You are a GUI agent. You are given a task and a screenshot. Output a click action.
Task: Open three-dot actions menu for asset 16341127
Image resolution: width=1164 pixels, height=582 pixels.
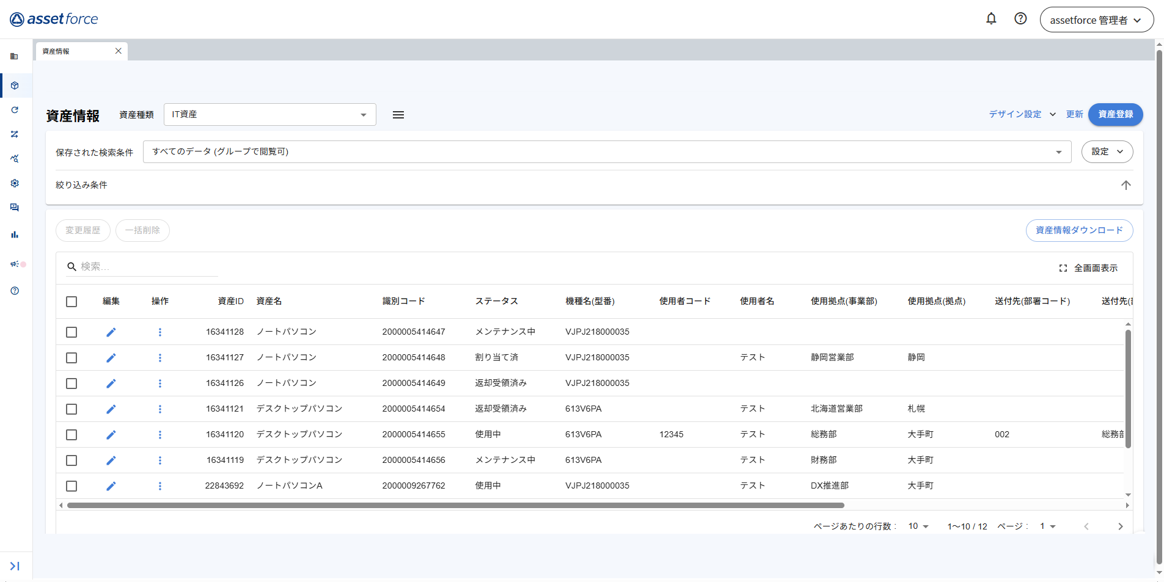click(x=160, y=358)
